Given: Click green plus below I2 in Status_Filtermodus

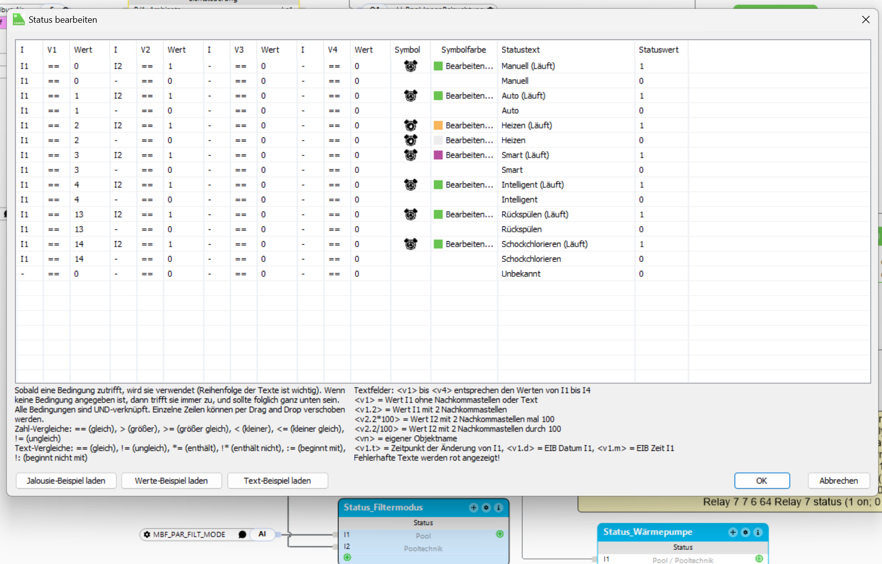Looking at the screenshot, I should (347, 557).
